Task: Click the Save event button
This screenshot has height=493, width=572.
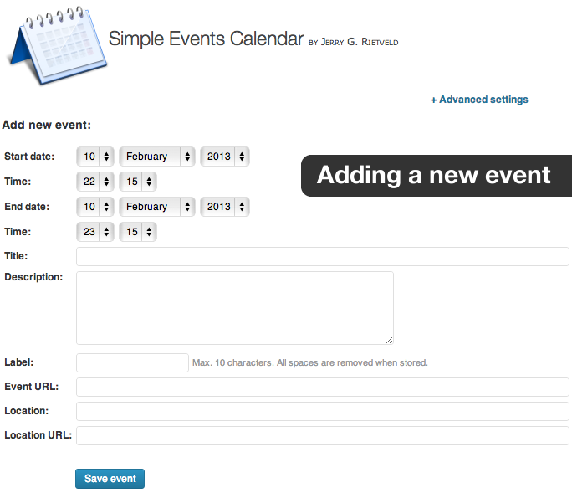Action: (x=110, y=479)
